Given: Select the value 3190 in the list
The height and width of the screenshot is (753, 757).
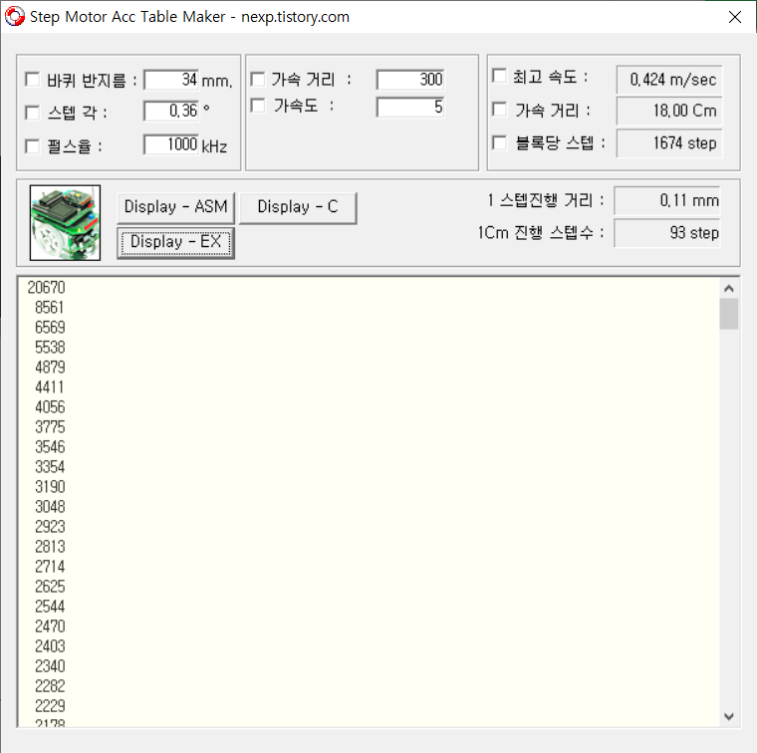Looking at the screenshot, I should (50, 487).
